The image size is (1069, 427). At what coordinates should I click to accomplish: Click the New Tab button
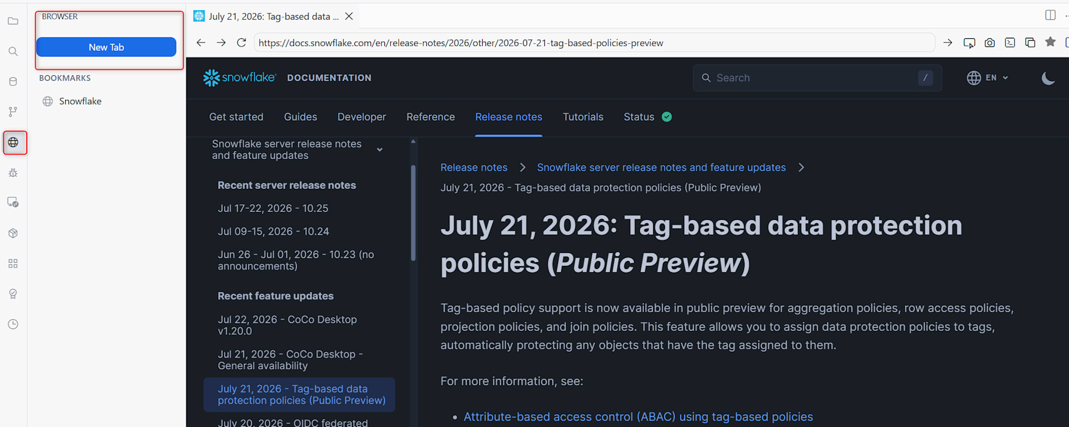click(106, 47)
